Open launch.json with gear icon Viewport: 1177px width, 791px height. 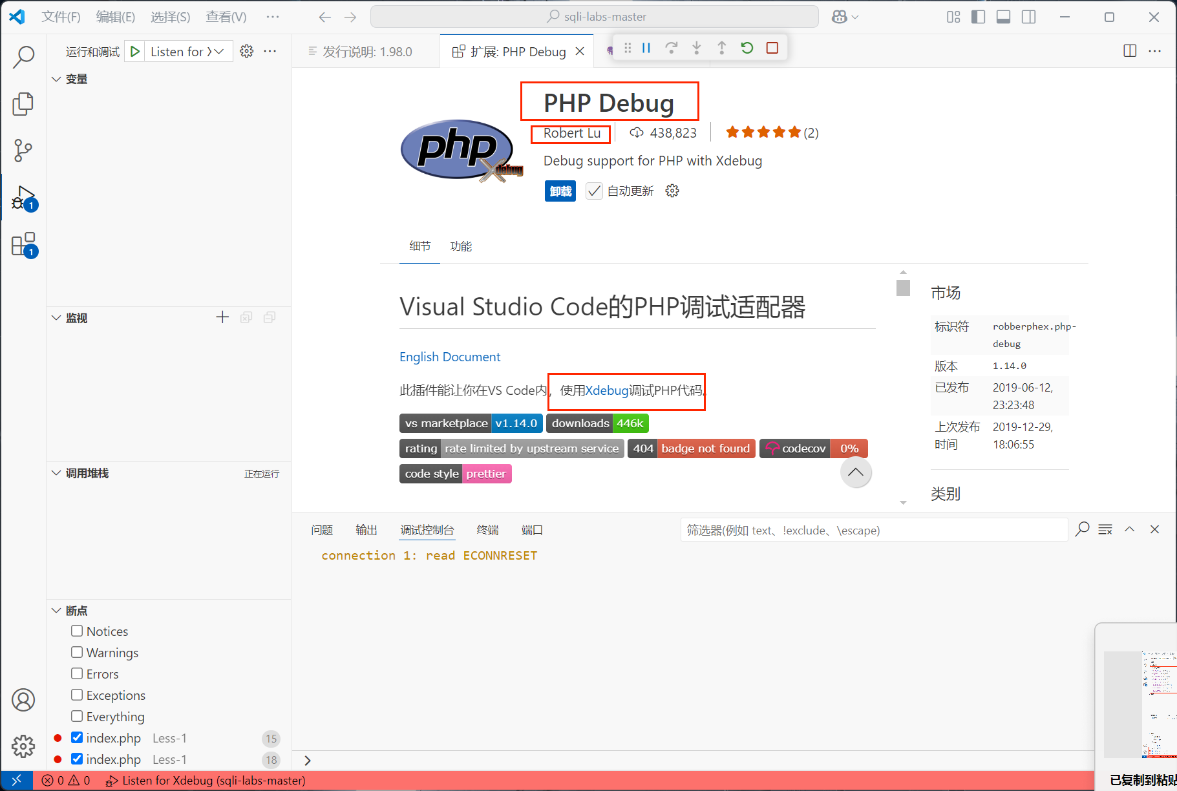click(x=246, y=52)
